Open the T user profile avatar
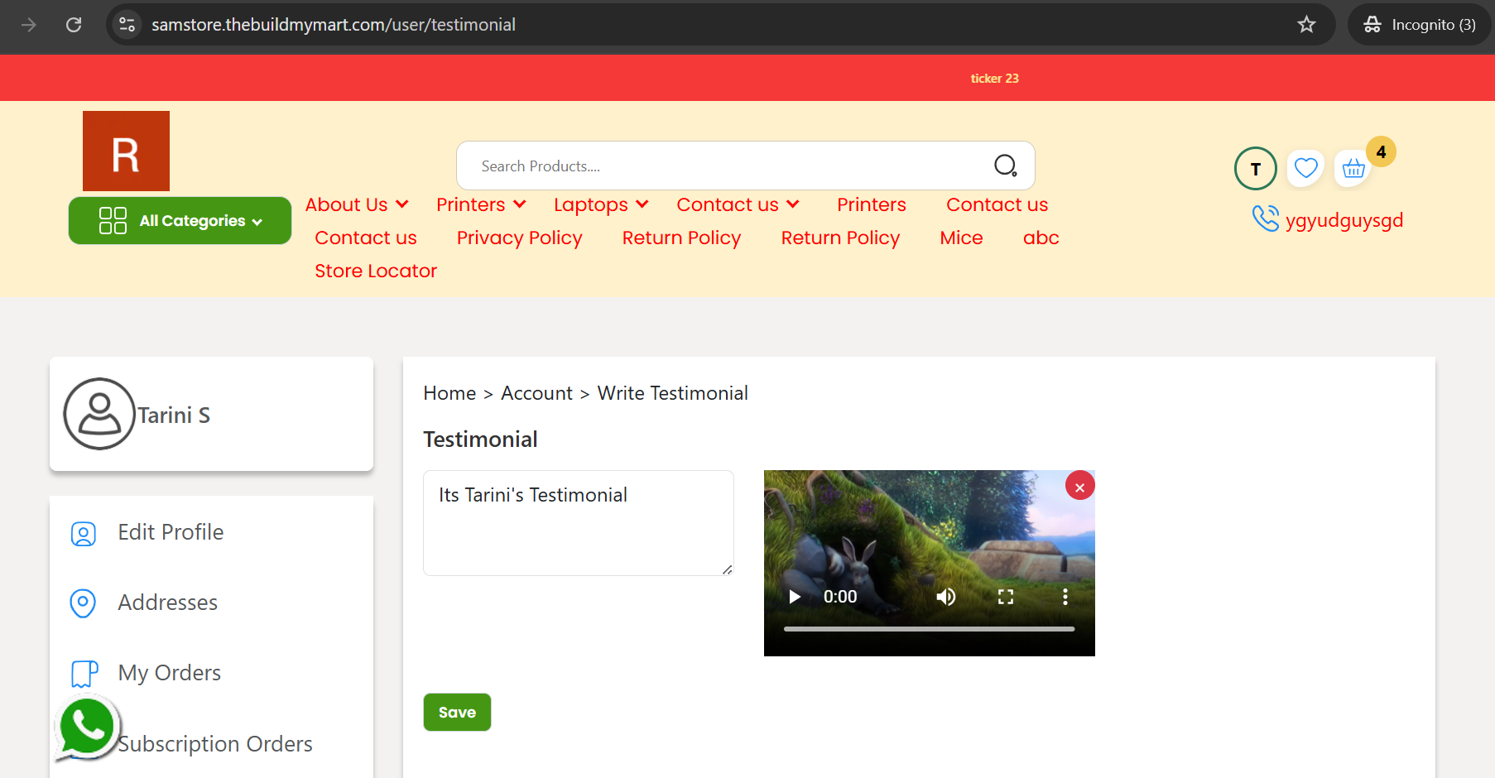 pyautogui.click(x=1255, y=169)
